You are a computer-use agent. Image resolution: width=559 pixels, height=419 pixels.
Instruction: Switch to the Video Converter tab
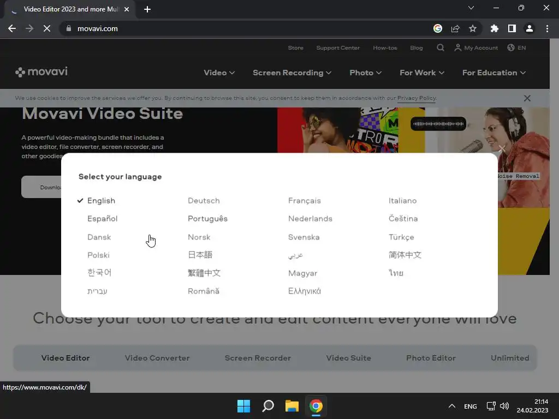click(x=157, y=358)
